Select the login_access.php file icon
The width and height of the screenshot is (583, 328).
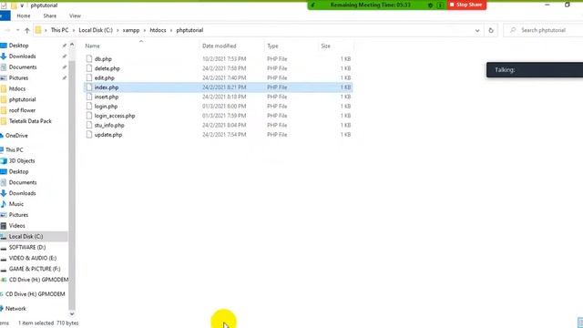[x=89, y=116]
